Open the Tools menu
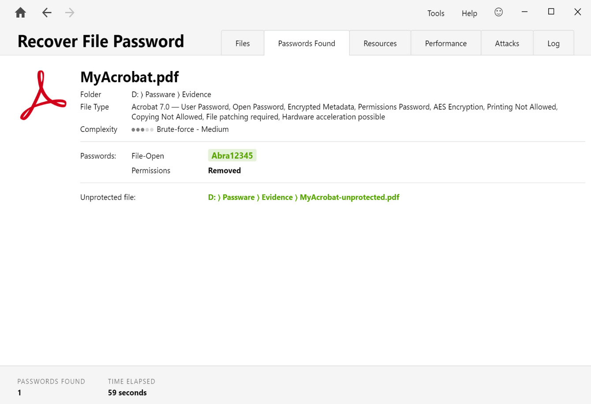The image size is (591, 404). pyautogui.click(x=436, y=13)
